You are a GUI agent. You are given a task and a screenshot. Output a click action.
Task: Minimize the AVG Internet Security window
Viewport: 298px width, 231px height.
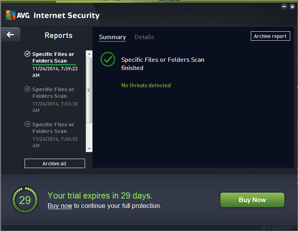[x=284, y=7]
